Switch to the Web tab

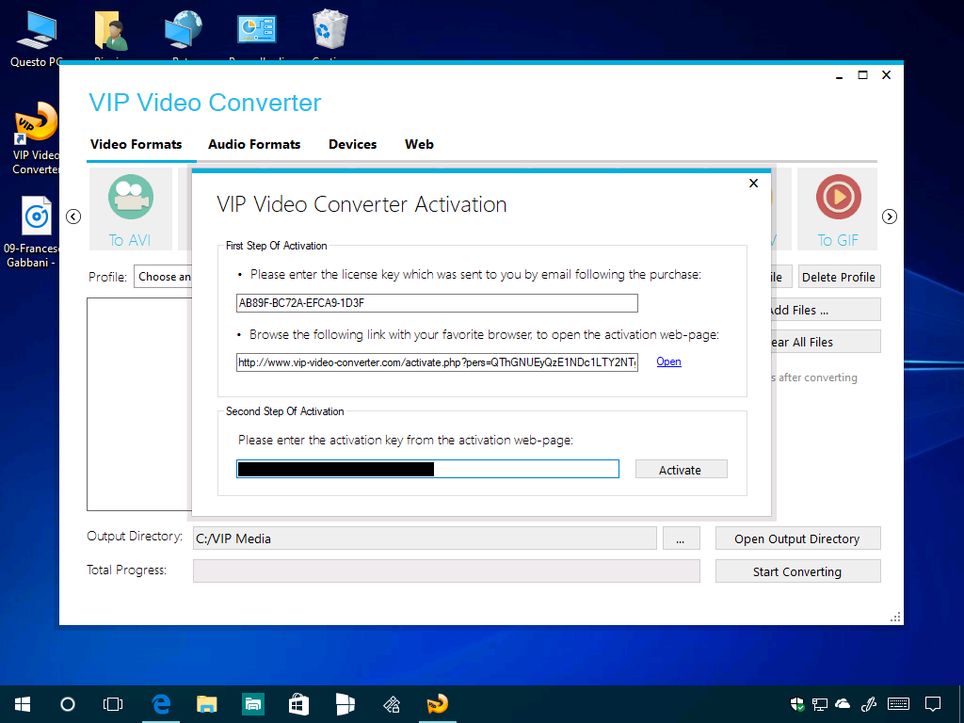click(x=419, y=144)
